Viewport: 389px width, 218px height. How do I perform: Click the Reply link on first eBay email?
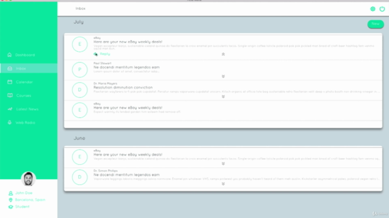tap(105, 54)
